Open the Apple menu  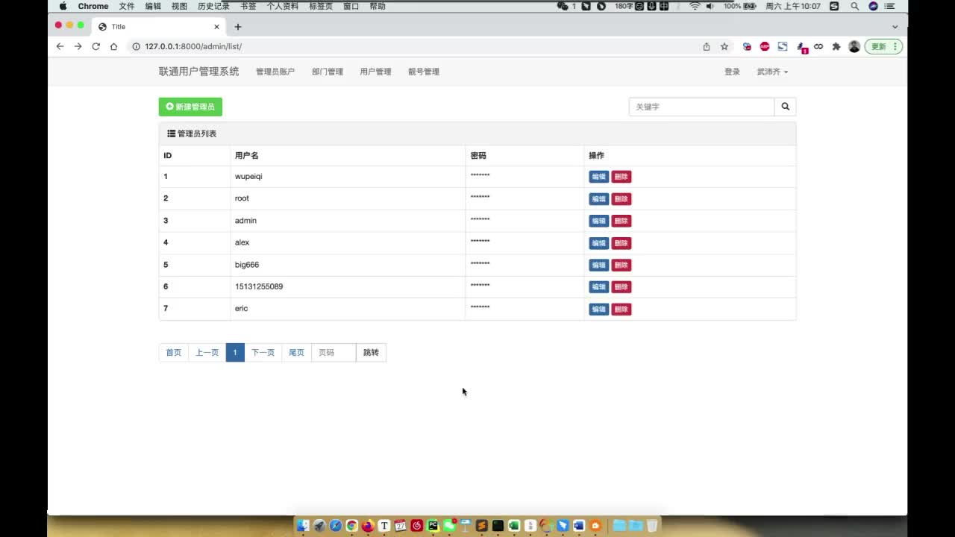[x=63, y=6]
